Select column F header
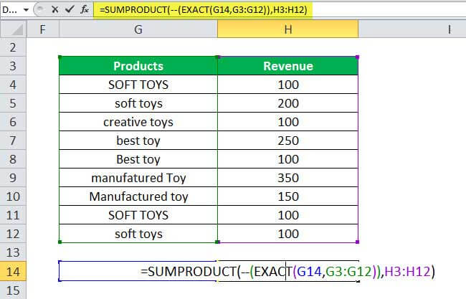 [43, 29]
